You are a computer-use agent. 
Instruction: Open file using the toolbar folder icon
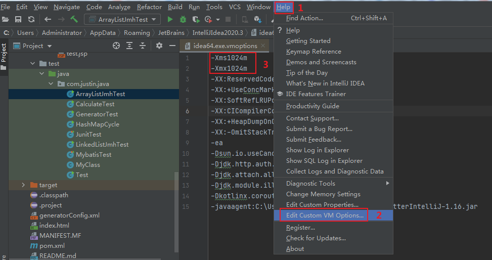[x=6, y=19]
